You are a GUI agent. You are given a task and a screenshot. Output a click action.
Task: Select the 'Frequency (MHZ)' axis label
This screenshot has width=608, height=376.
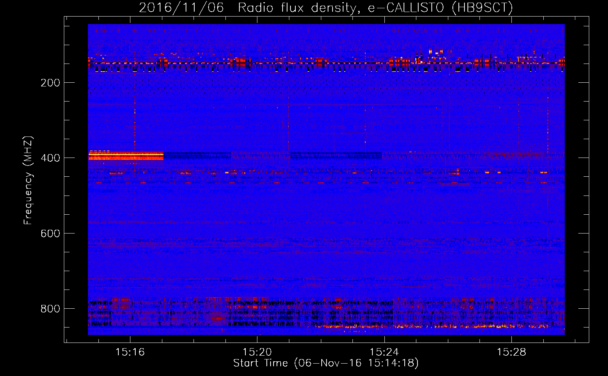pos(28,180)
